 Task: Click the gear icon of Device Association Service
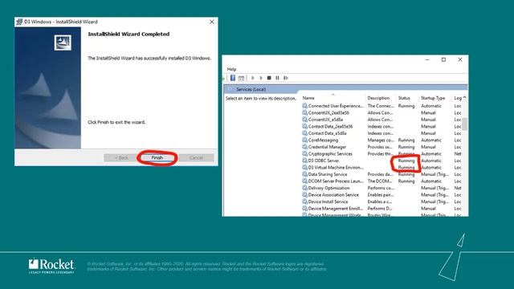pyautogui.click(x=304, y=195)
